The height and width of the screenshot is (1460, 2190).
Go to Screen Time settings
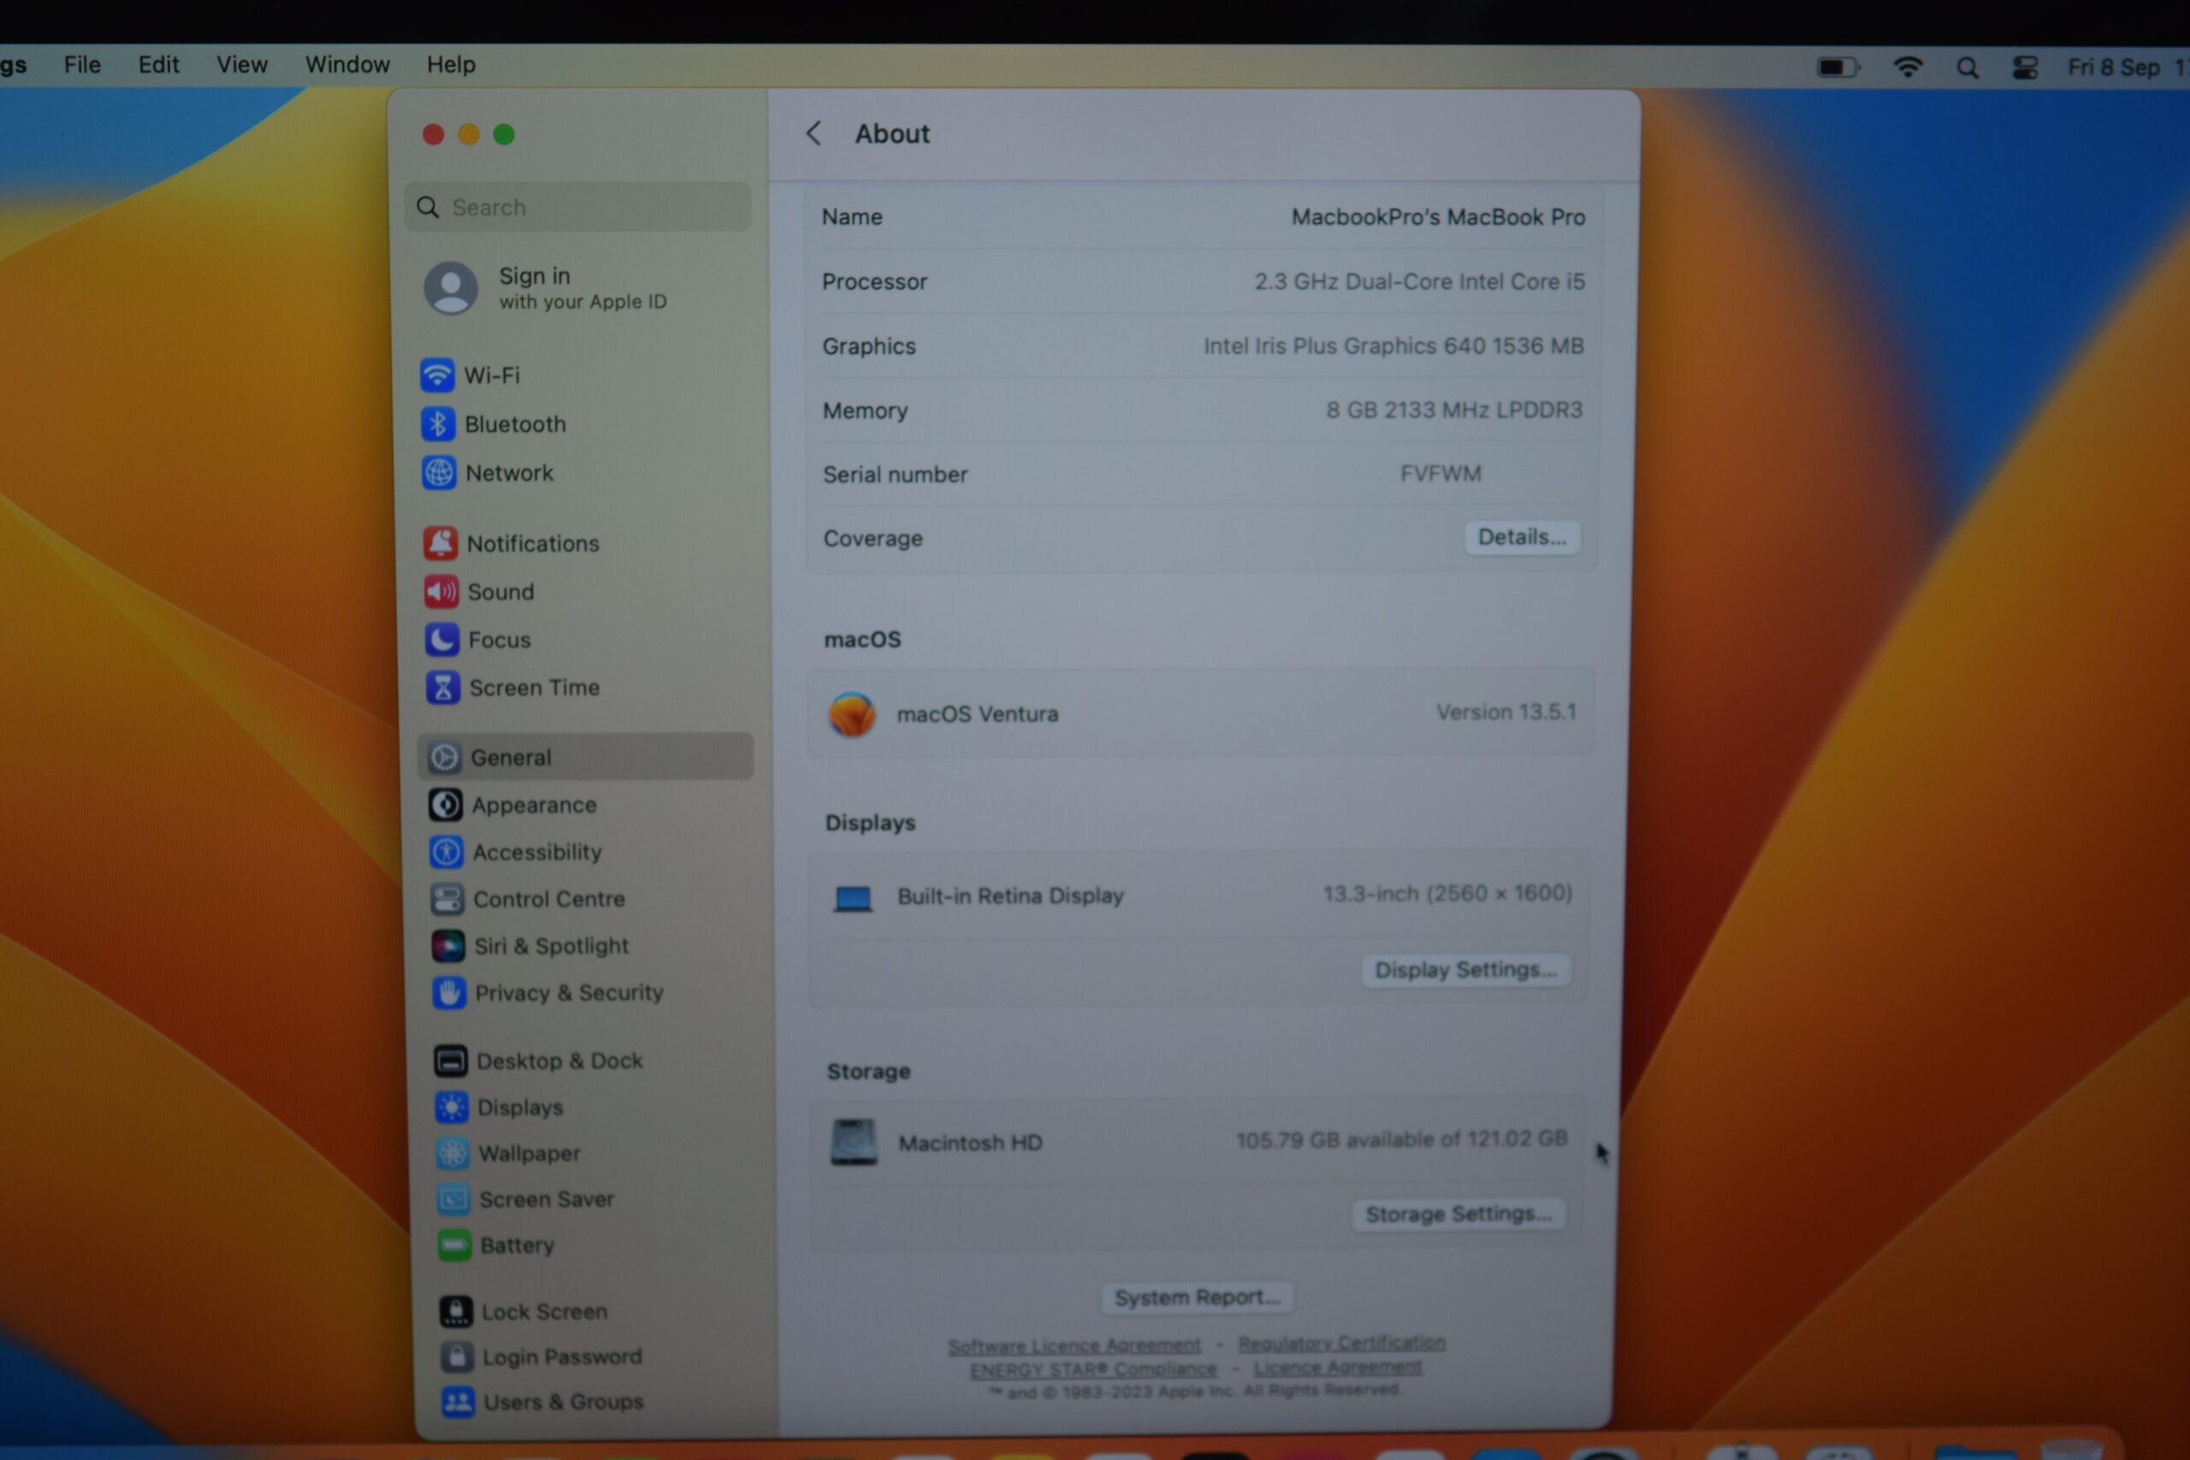(x=534, y=689)
